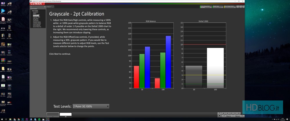Image resolution: width=290 pixels, height=121 pixels.
Task: Select Luminance Sweeps workflow step
Action: pos(37,23)
